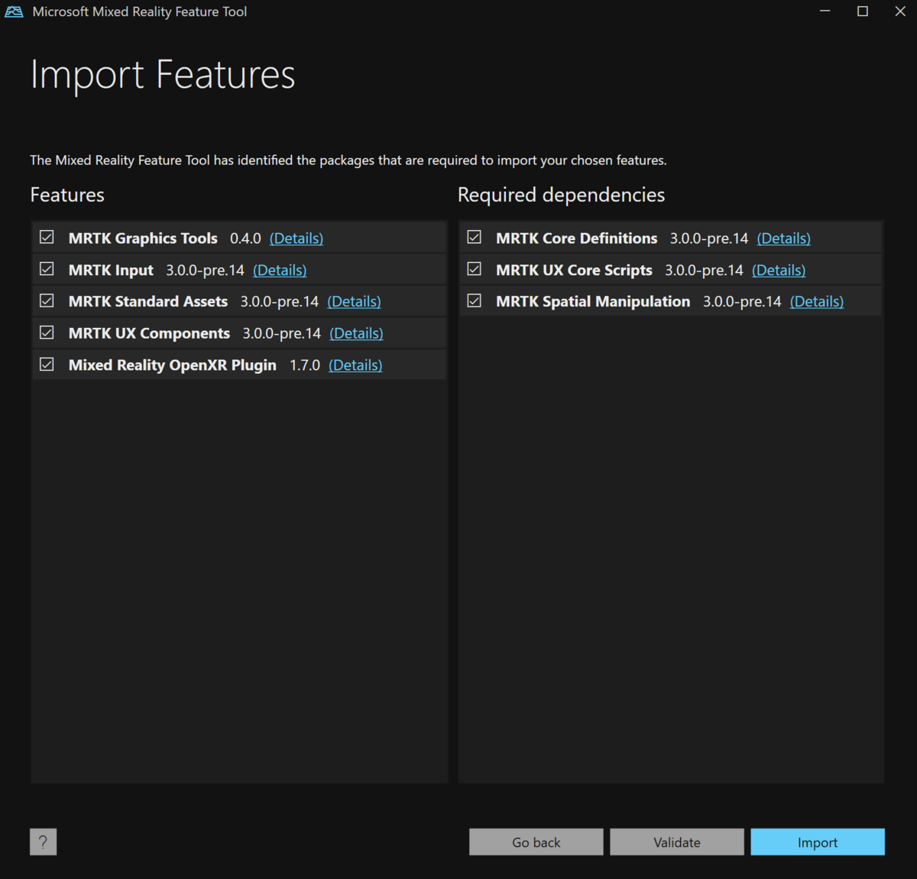
Task: Uncheck MRTK Standard Assets feature
Action: [x=47, y=301]
